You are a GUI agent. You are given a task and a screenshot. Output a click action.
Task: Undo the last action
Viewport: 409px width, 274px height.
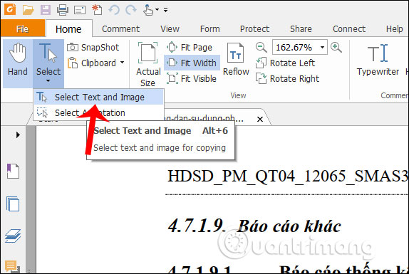point(114,10)
